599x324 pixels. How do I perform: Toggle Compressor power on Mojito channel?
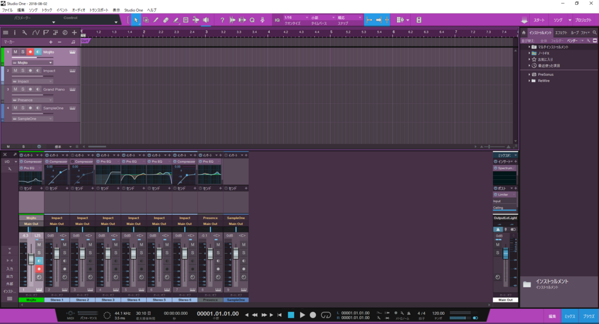(x=22, y=162)
